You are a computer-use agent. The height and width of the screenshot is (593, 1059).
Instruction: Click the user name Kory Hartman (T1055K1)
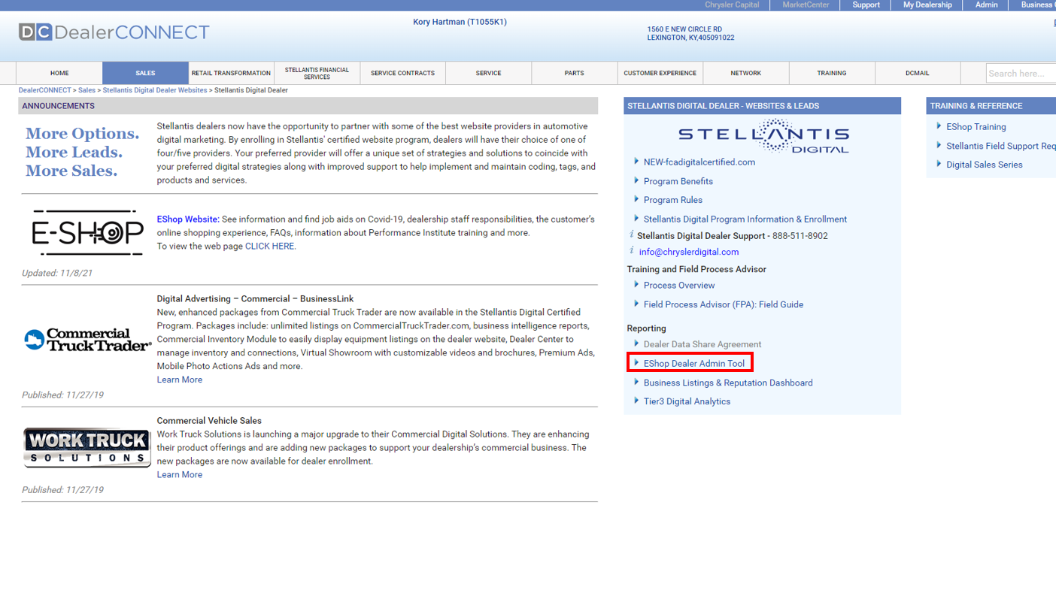point(460,22)
